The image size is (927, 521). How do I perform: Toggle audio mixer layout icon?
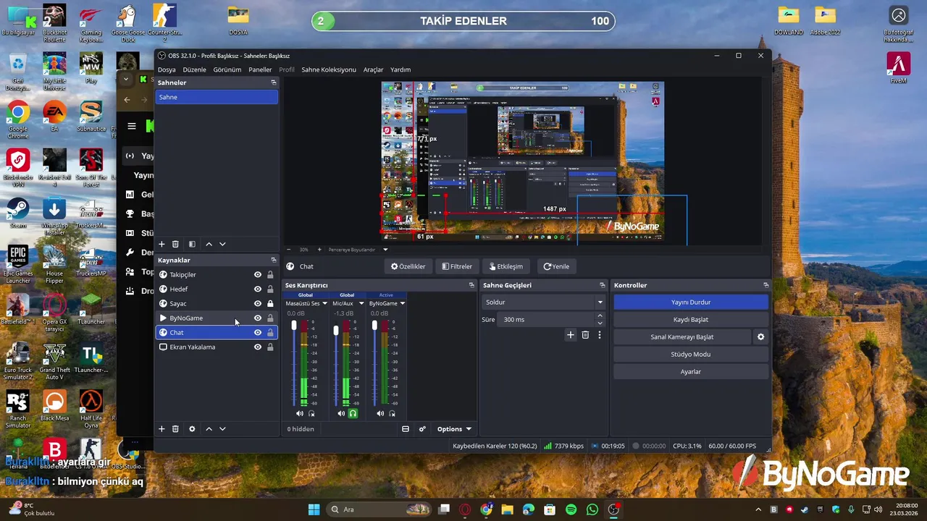406,429
